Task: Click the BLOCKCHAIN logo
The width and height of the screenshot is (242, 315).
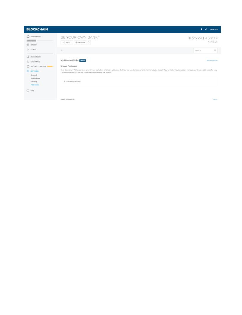Action: [37, 29]
